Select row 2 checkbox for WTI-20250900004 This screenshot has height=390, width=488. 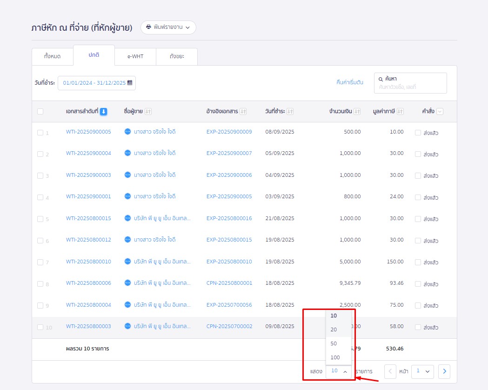40,154
